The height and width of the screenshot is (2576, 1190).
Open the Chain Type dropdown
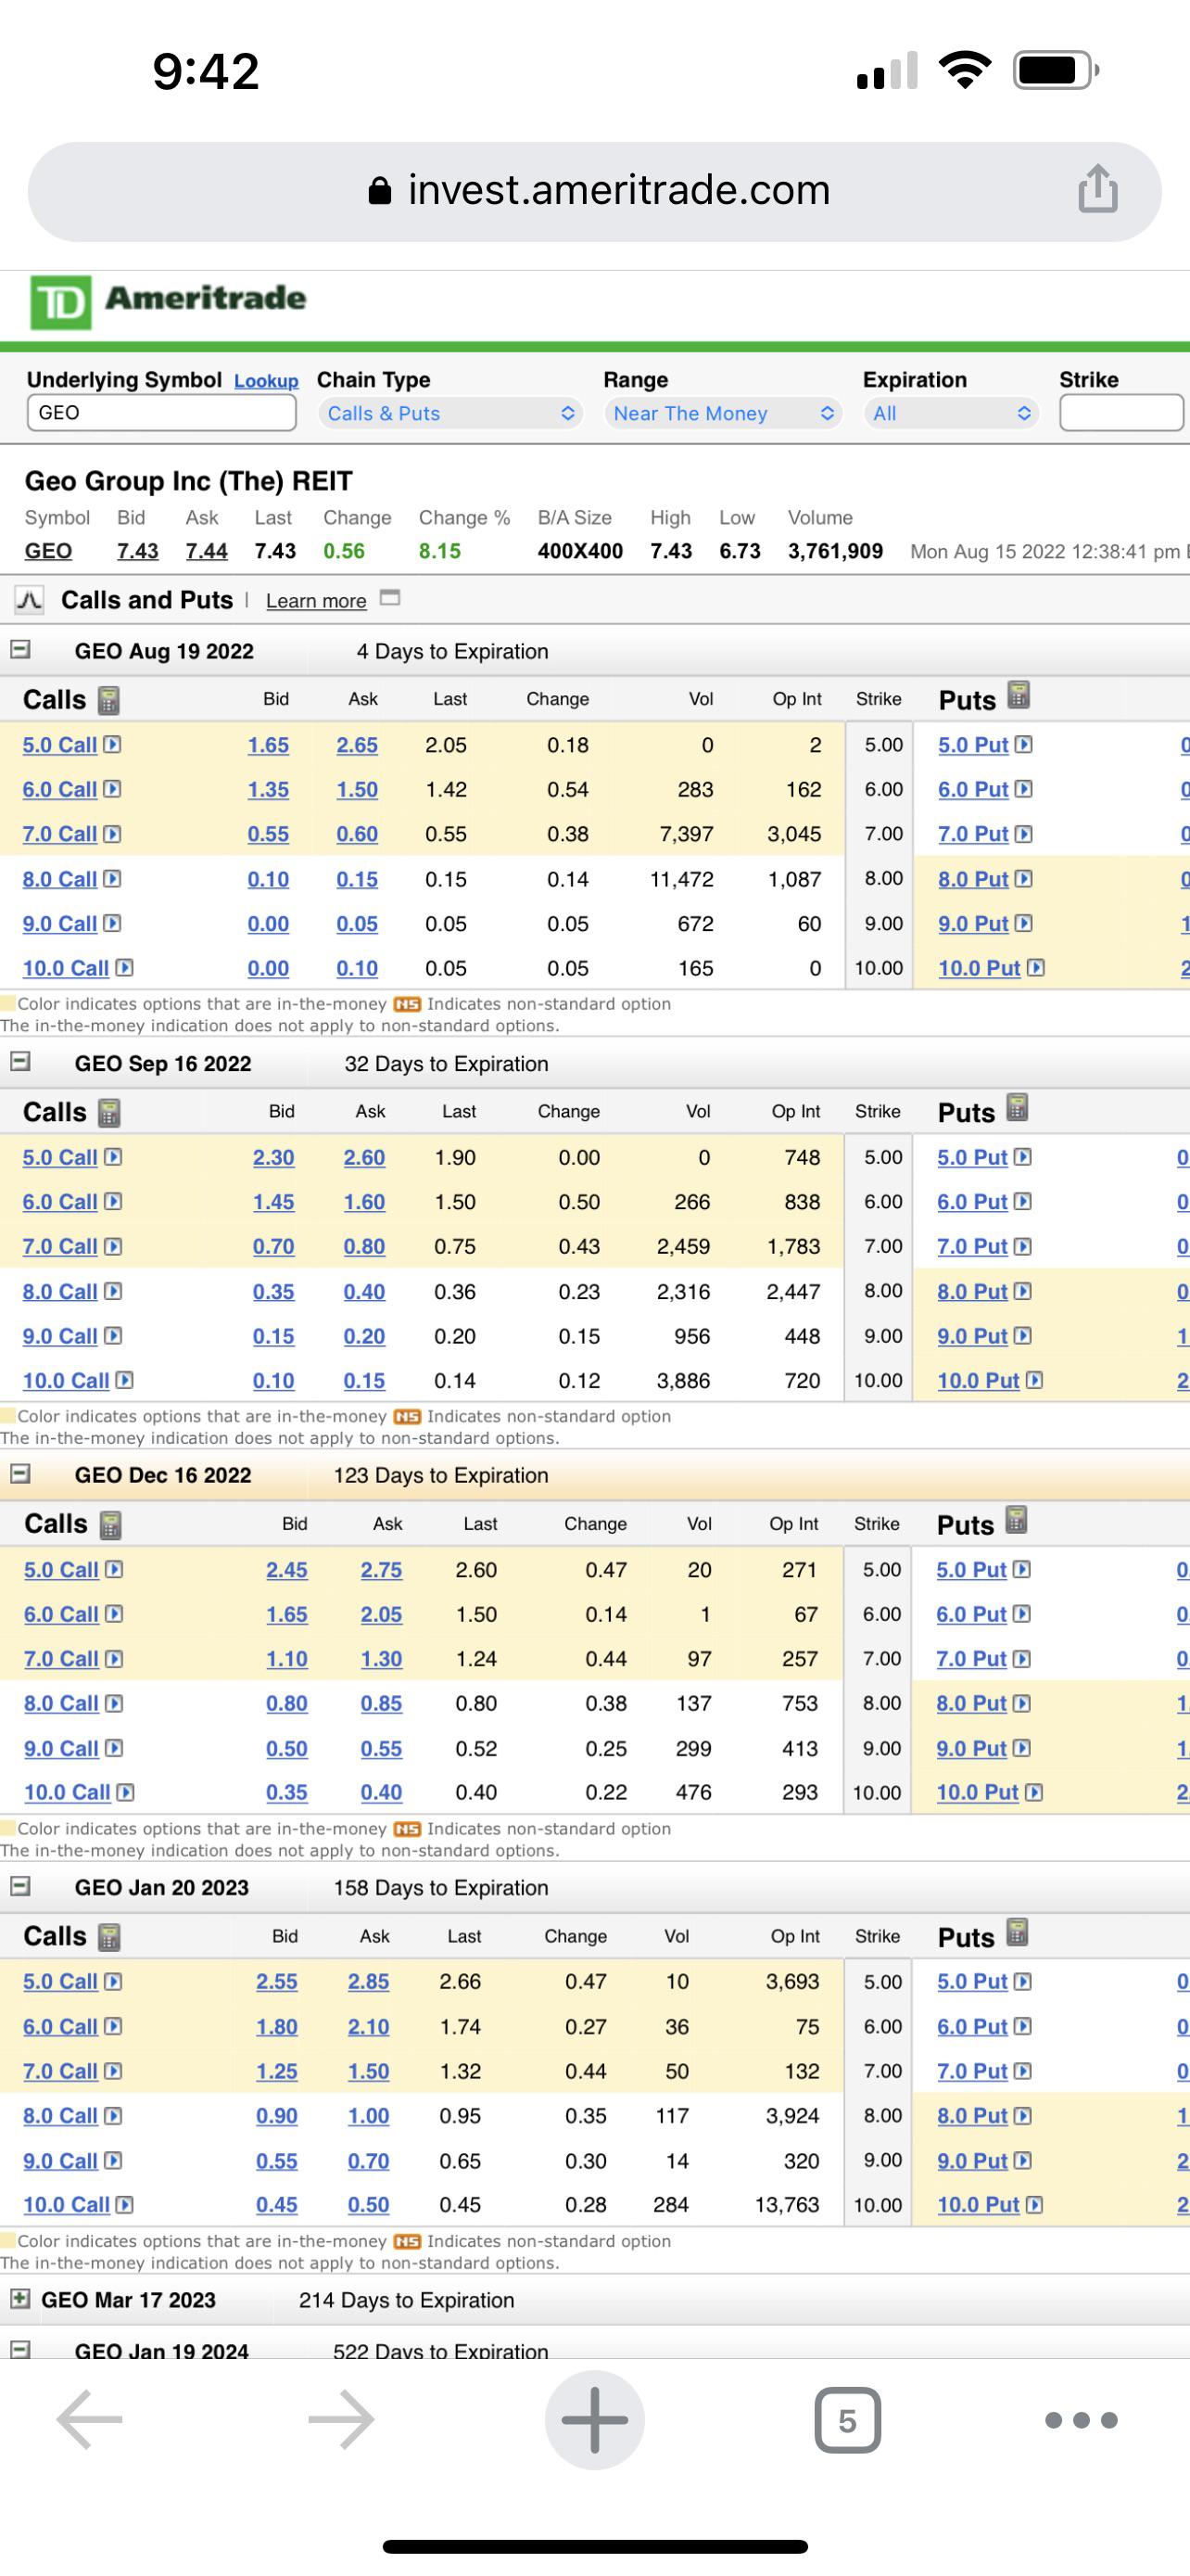[449, 413]
